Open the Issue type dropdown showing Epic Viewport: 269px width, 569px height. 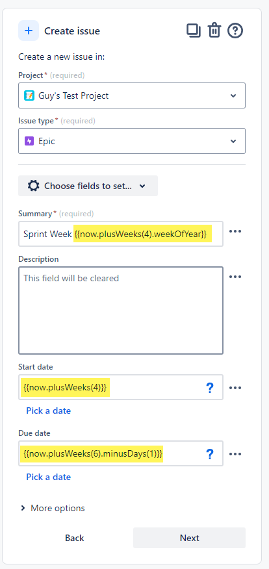pos(132,141)
